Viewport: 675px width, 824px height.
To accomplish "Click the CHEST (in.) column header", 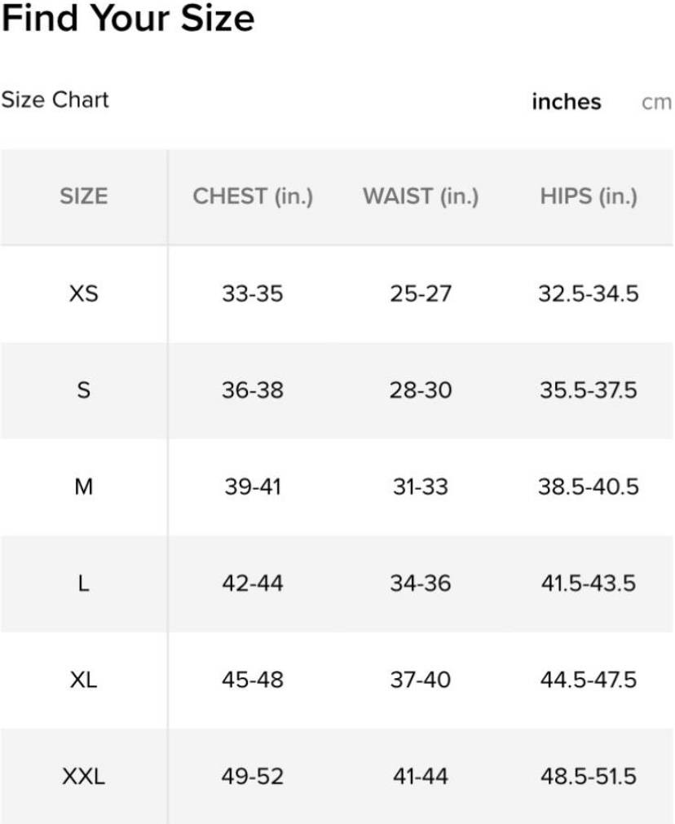I will (x=253, y=196).
